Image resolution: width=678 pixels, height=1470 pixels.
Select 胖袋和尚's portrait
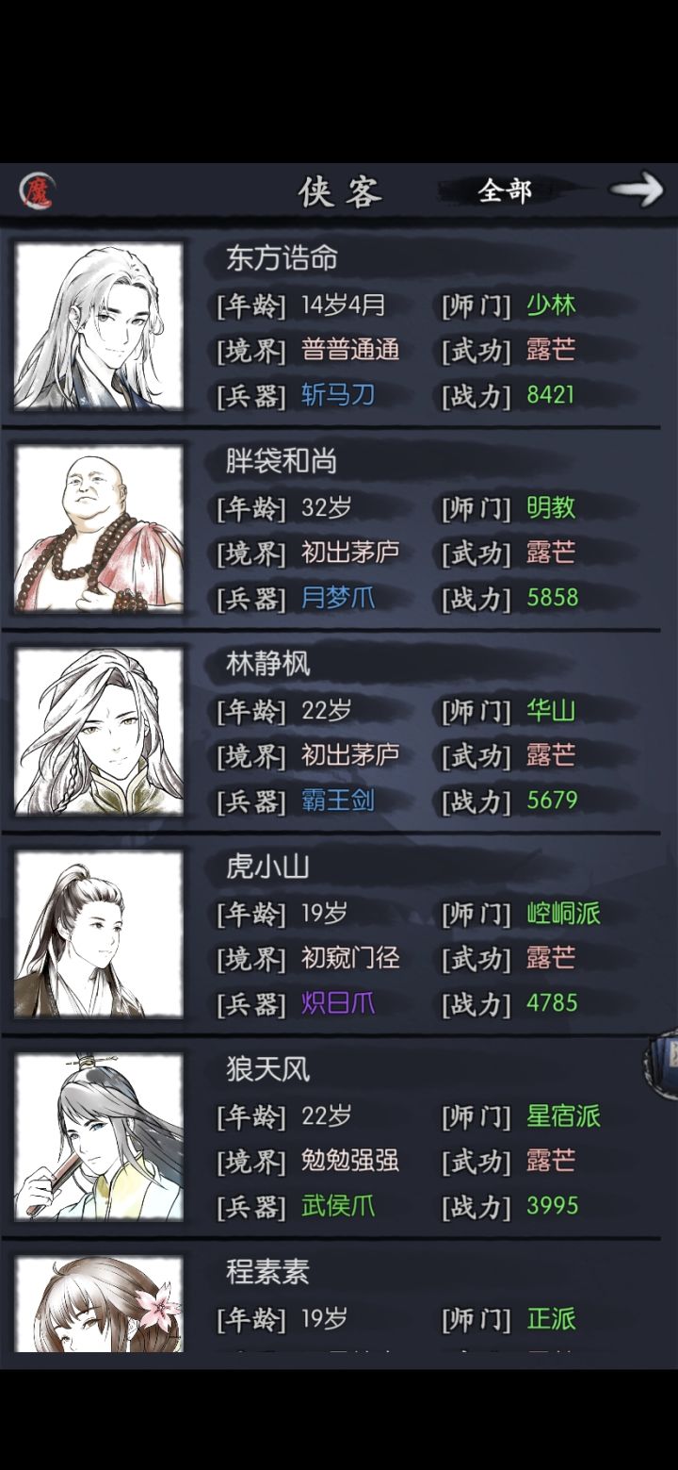click(99, 529)
